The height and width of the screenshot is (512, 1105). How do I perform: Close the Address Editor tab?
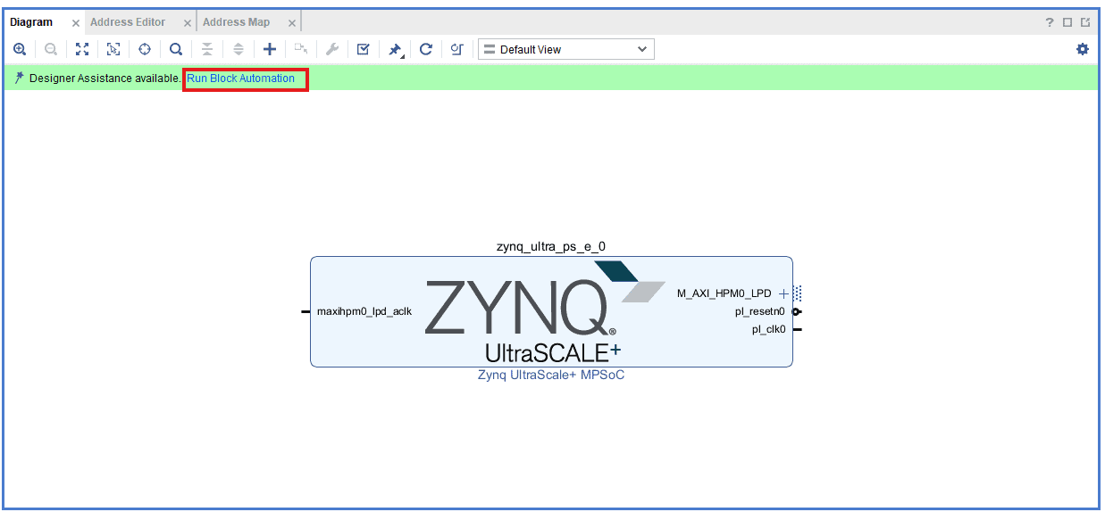(x=188, y=23)
